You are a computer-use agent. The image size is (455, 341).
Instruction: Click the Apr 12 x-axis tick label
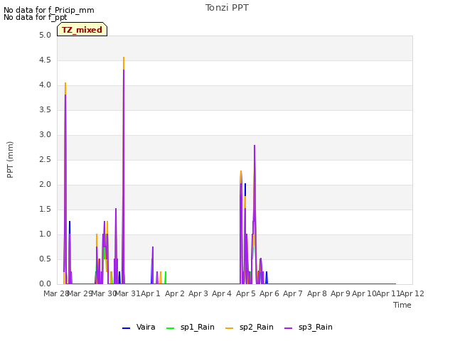pos(412,293)
